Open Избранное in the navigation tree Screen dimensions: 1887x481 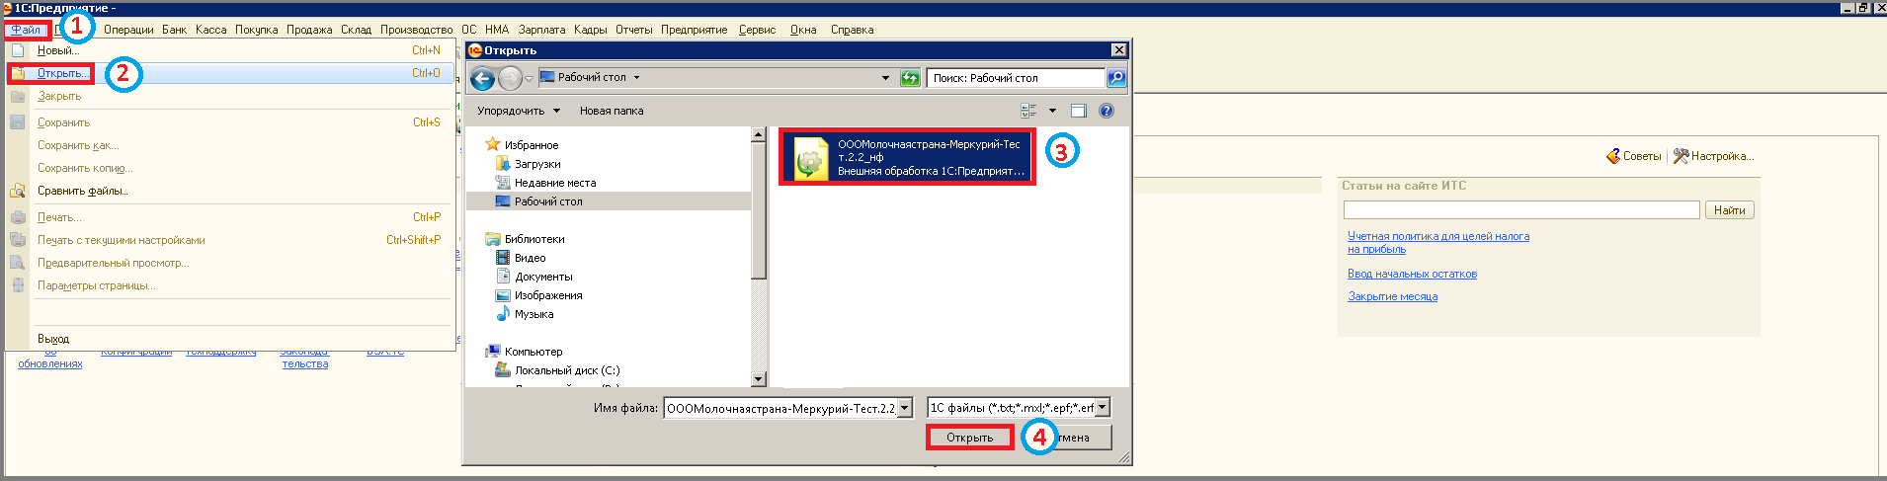pos(532,145)
